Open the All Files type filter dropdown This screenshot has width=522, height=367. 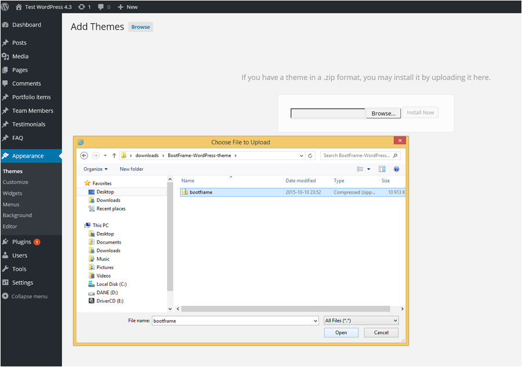pyautogui.click(x=361, y=321)
